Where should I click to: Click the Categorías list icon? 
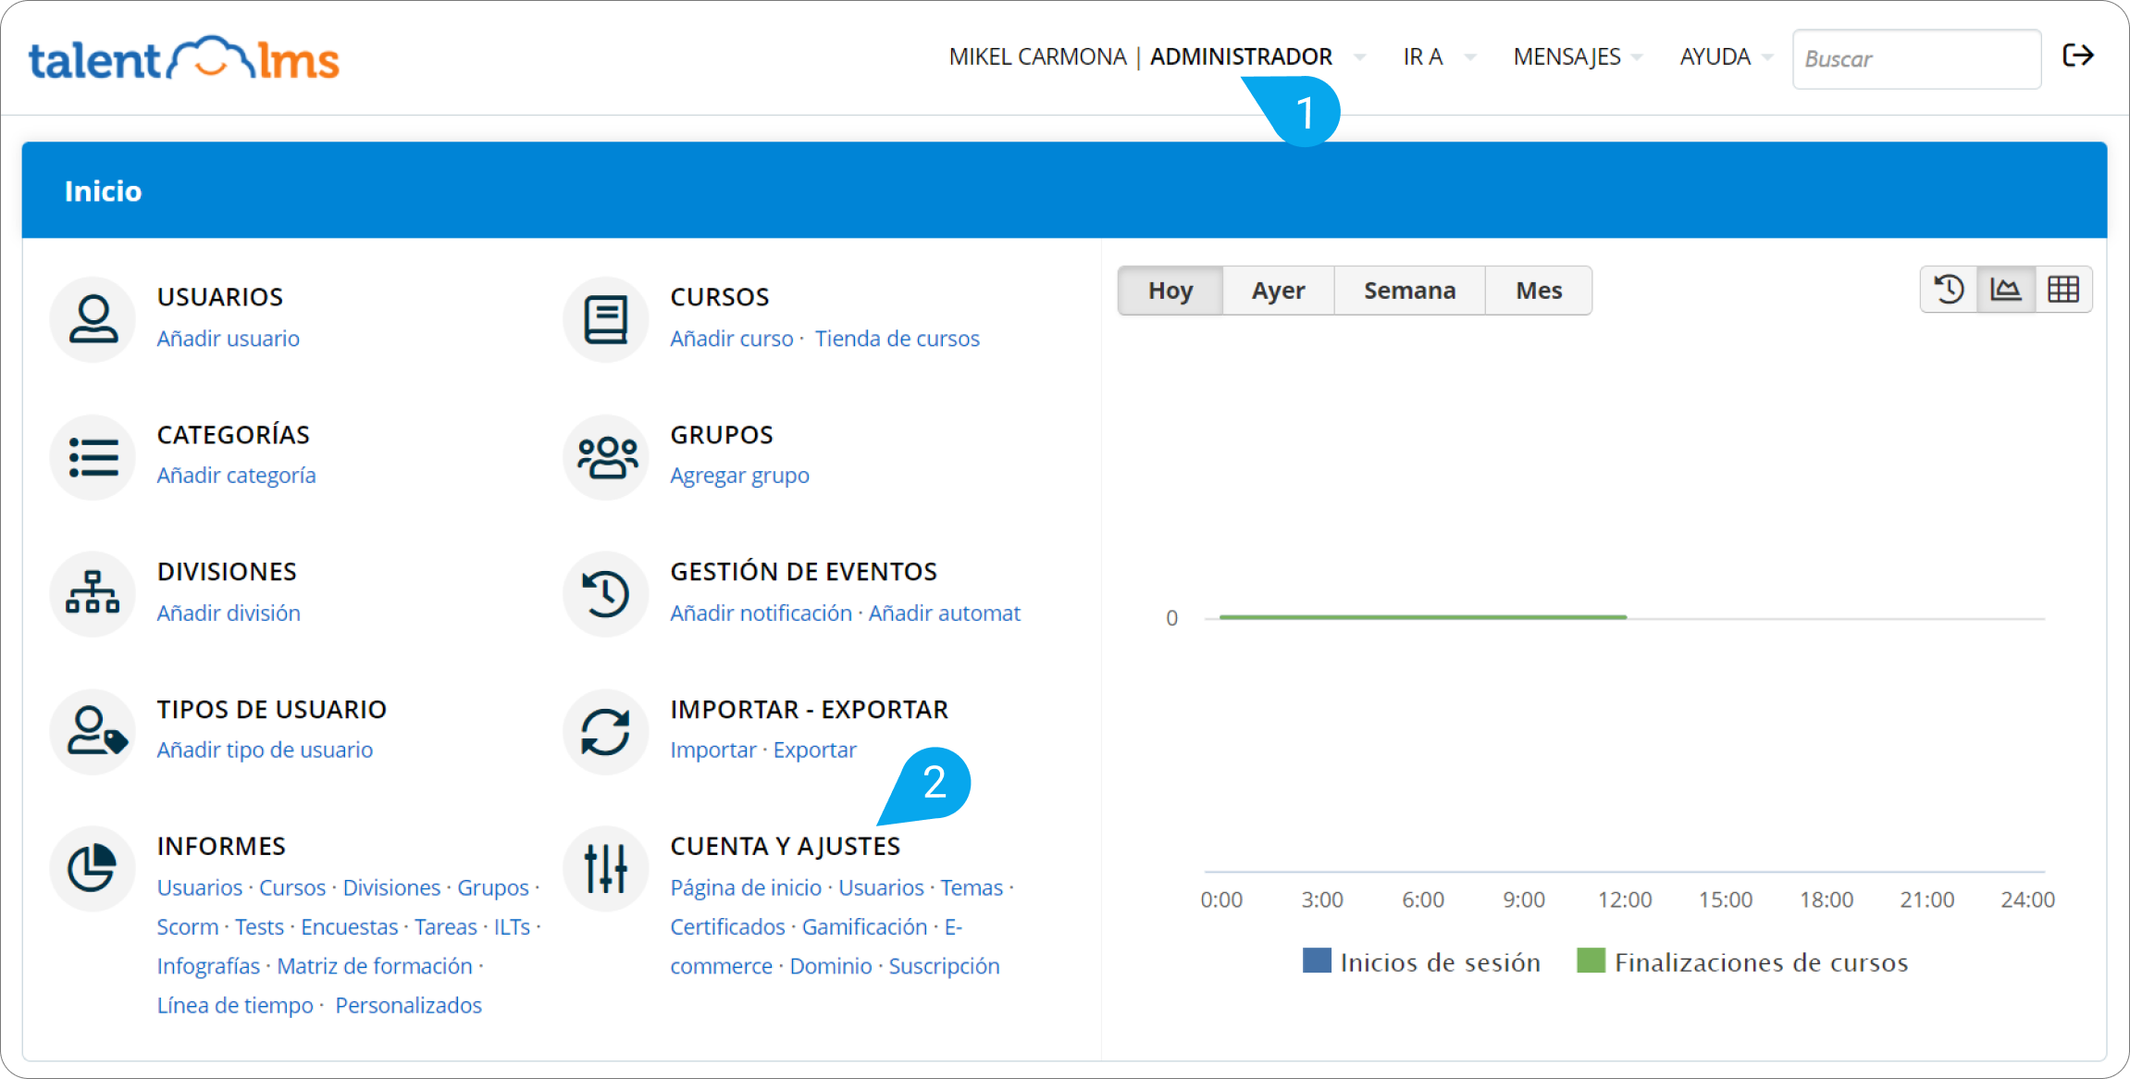(93, 457)
